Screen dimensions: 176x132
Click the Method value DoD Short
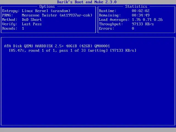32,20
